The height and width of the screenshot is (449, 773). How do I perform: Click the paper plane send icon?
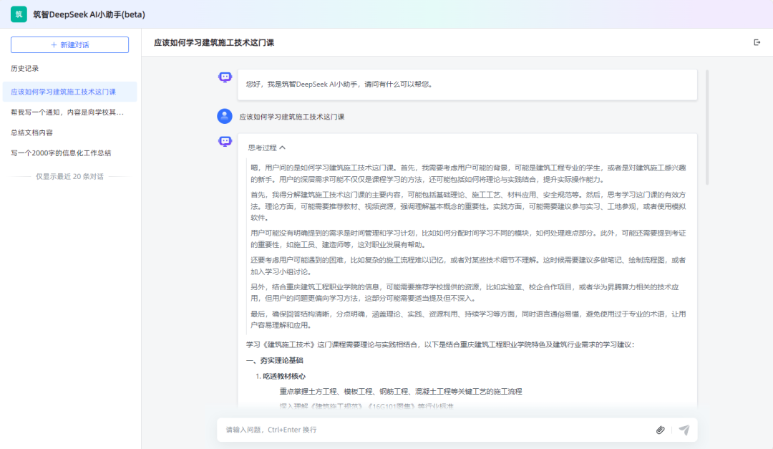pos(684,430)
